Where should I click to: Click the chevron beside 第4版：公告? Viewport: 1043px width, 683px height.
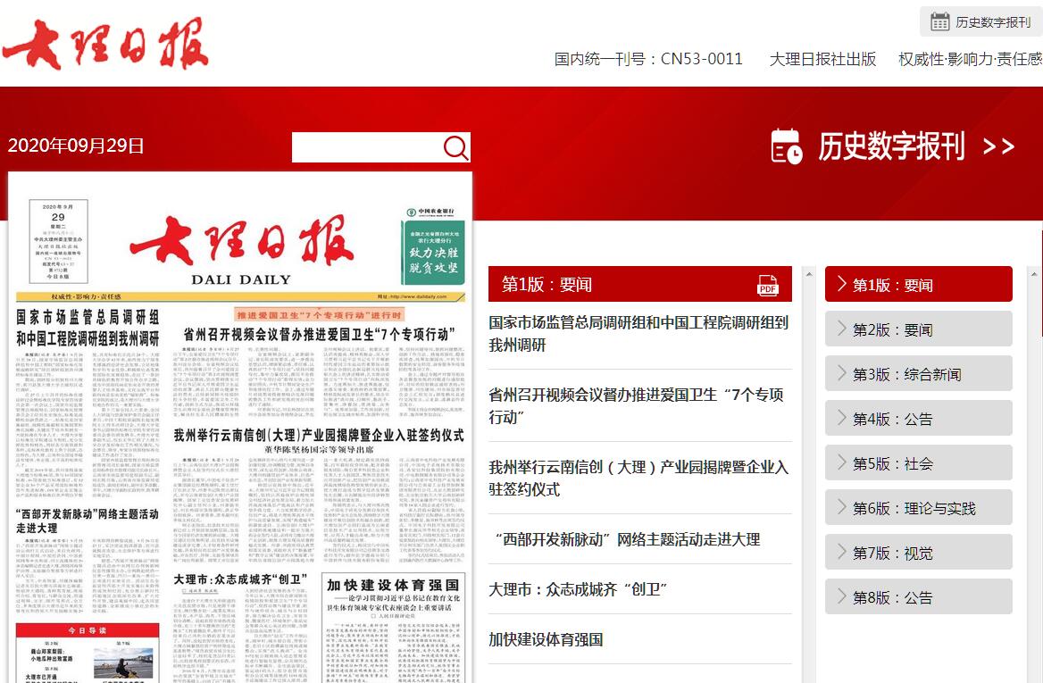[841, 418]
